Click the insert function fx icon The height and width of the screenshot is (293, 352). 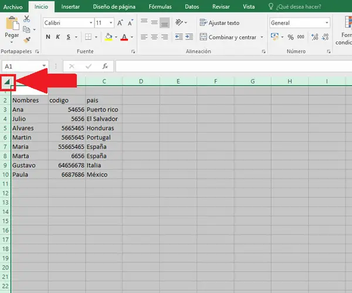105,66
